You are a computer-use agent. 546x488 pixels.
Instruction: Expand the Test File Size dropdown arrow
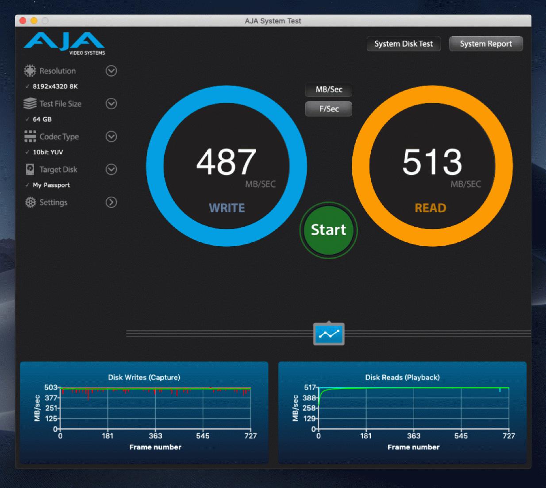[111, 104]
